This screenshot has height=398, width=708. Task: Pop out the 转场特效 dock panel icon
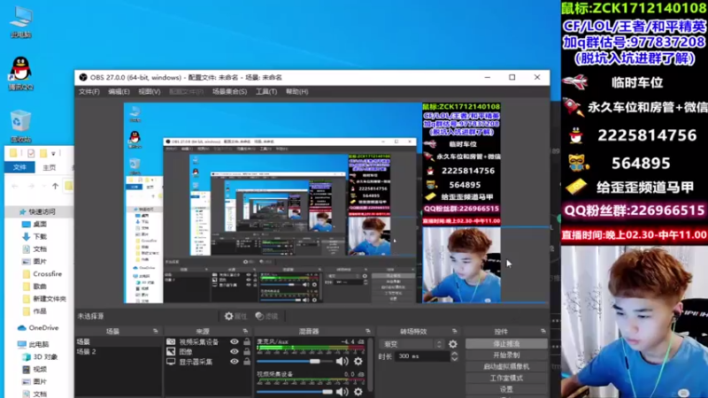pyautogui.click(x=455, y=331)
